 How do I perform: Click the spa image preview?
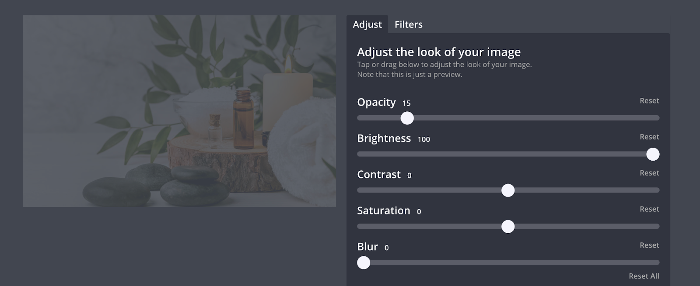click(179, 111)
